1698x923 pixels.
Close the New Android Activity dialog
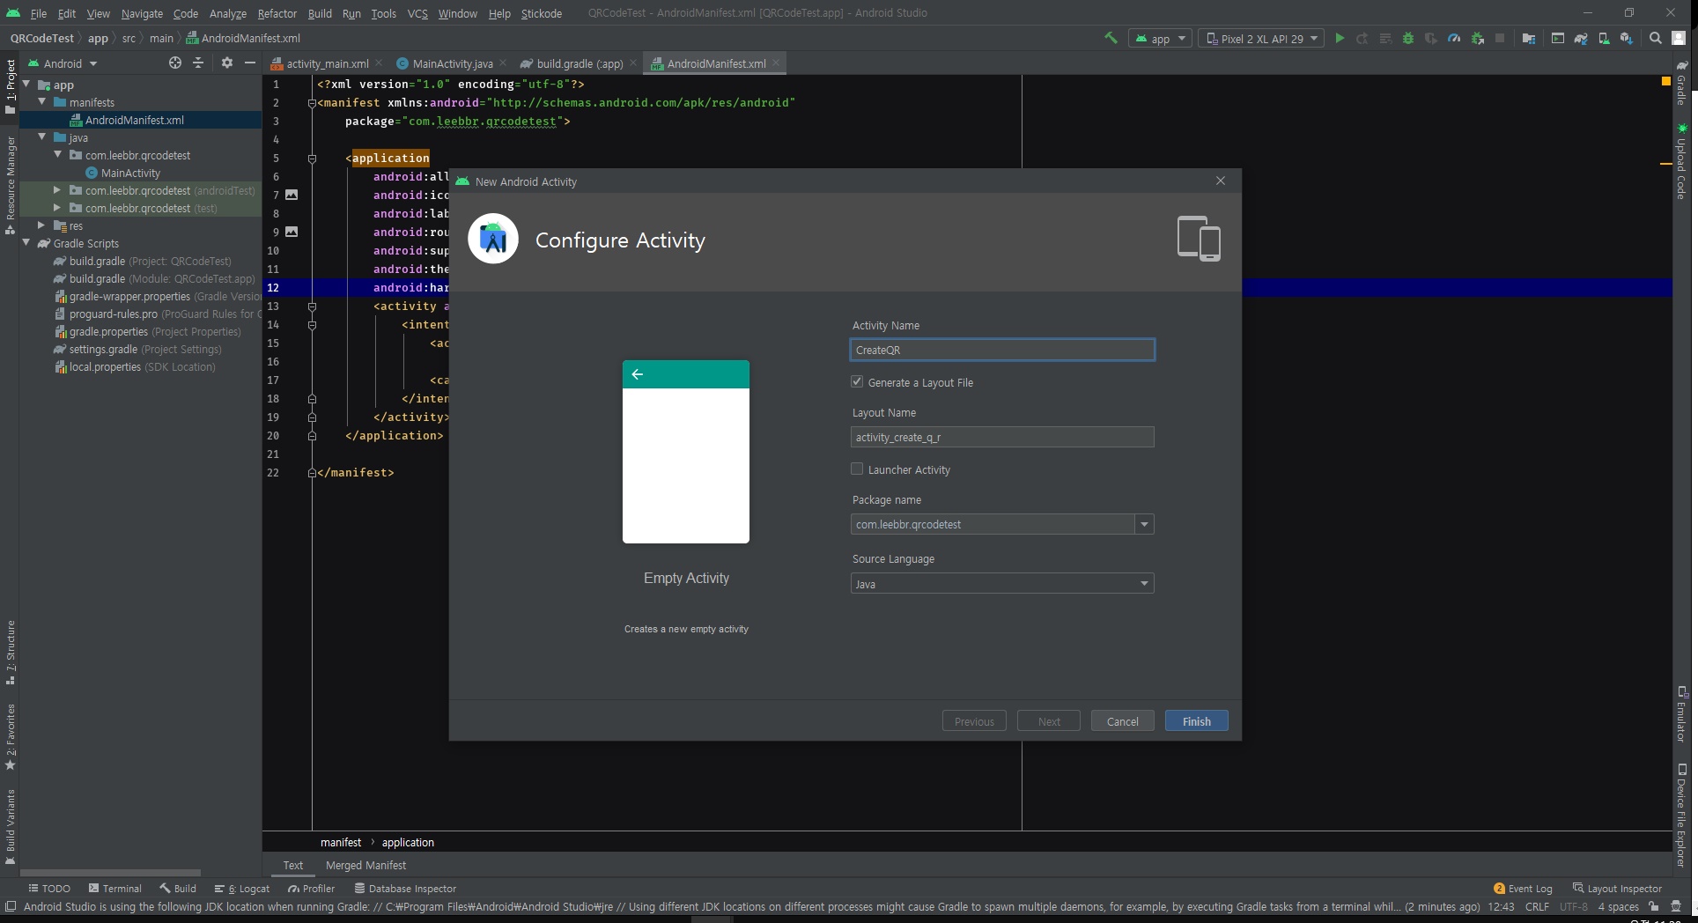1220,181
